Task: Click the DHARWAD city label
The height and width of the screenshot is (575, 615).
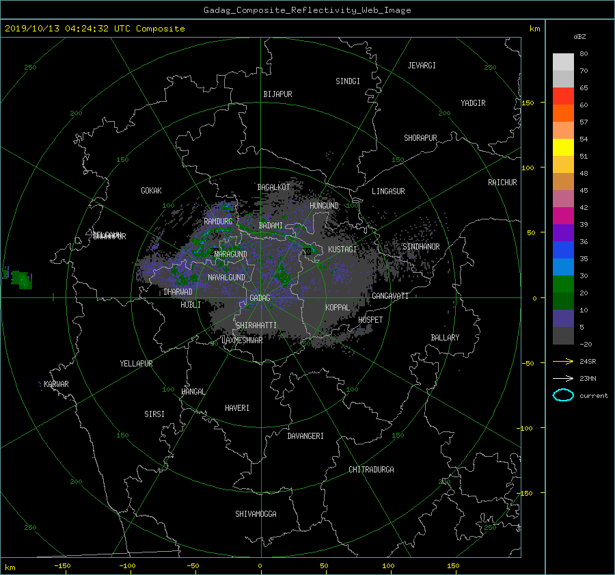Action: pyautogui.click(x=178, y=292)
